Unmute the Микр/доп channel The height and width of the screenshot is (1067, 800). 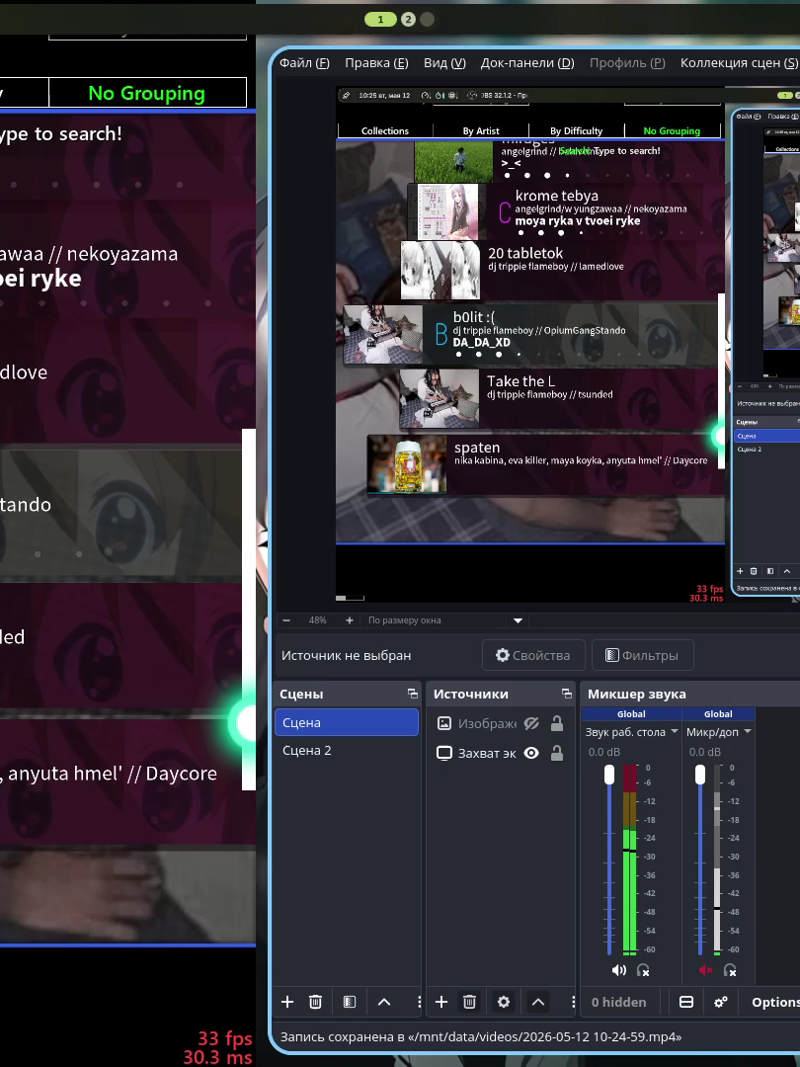(x=706, y=970)
